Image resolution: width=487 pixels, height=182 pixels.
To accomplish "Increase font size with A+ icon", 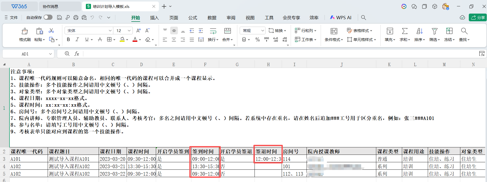I will pos(138,31).
